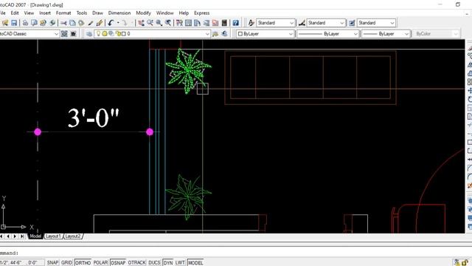Image resolution: width=472 pixels, height=266 pixels.
Task: Open the Text Style Standard dropdown
Action: tap(292, 23)
